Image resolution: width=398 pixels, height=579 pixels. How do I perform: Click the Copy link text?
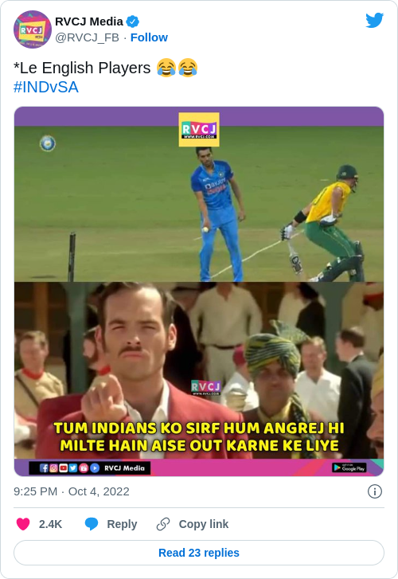[204, 524]
